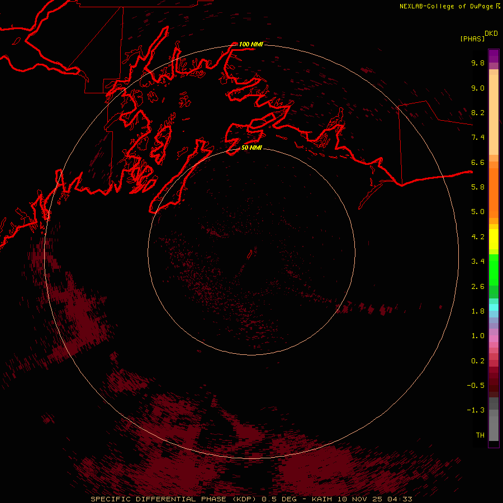Click SPECIFIC DIFFERENTIAL PHASE caption words
This screenshot has width=503, height=503.
[159, 499]
